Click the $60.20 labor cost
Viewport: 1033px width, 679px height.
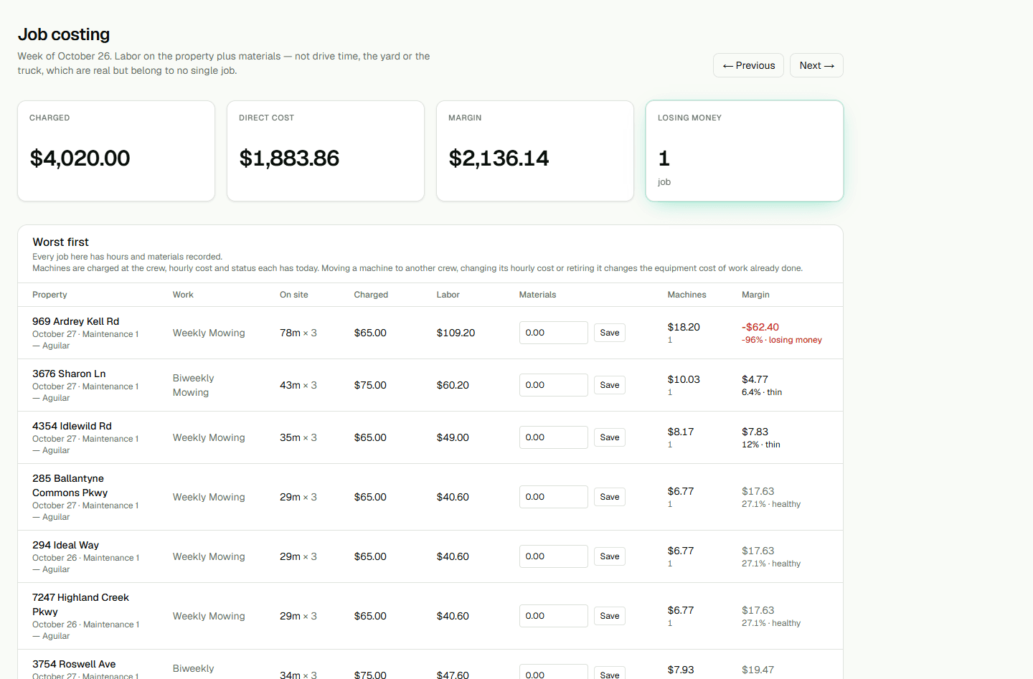pos(453,385)
